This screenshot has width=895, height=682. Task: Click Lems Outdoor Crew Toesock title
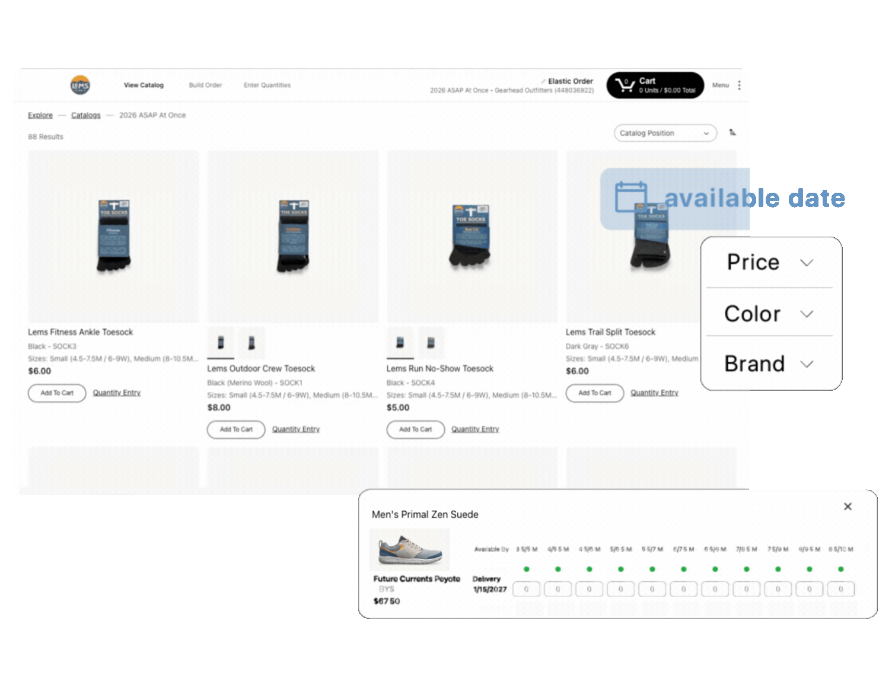point(261,369)
